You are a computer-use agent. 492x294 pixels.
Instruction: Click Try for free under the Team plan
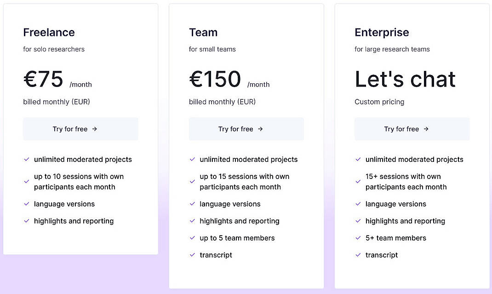[246, 129]
